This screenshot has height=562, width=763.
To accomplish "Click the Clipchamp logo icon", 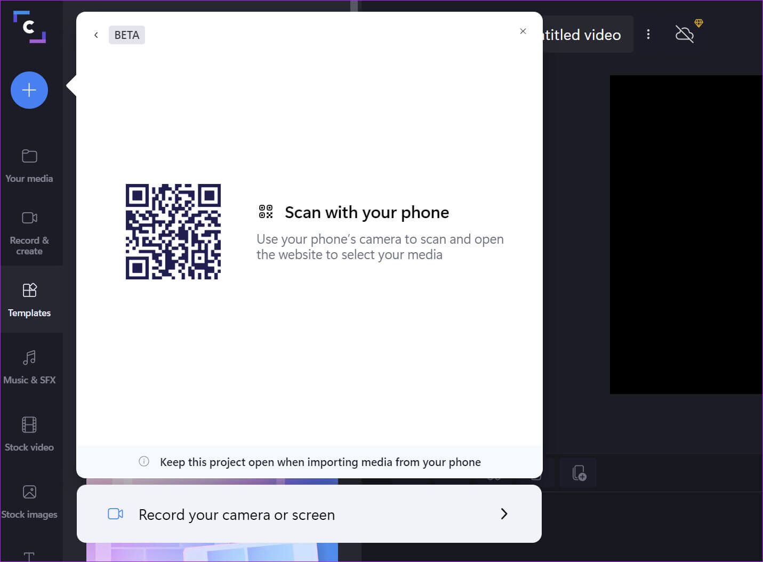I will [29, 27].
